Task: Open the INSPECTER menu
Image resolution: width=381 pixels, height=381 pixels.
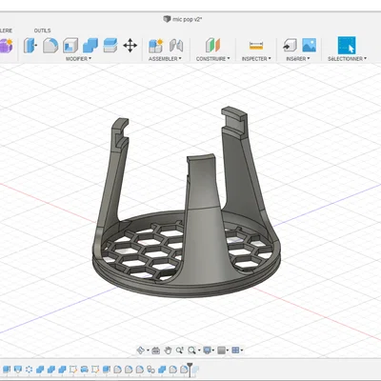Action: point(256,59)
